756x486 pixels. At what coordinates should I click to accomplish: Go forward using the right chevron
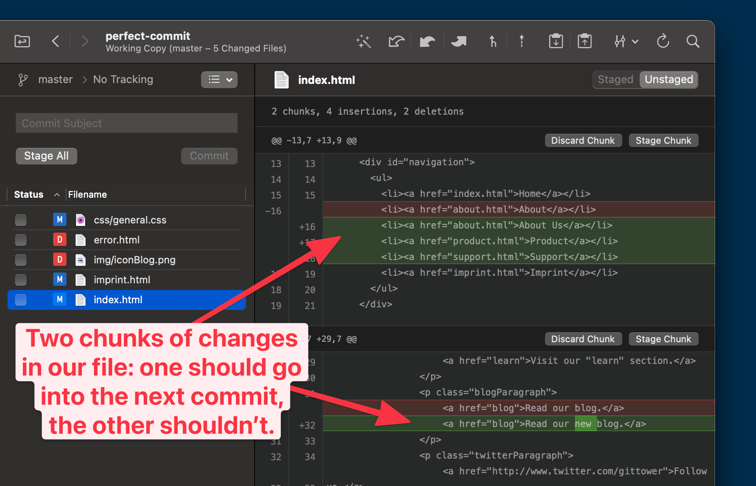click(x=85, y=41)
